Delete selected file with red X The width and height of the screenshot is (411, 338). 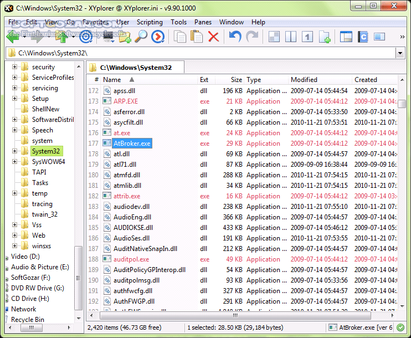pos(214,37)
